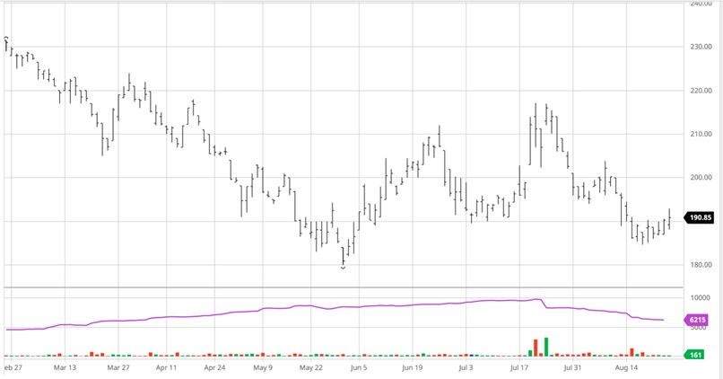Screen dimensions: 723x379
Task: Click the Jul 17 date label
Action: [519, 368]
